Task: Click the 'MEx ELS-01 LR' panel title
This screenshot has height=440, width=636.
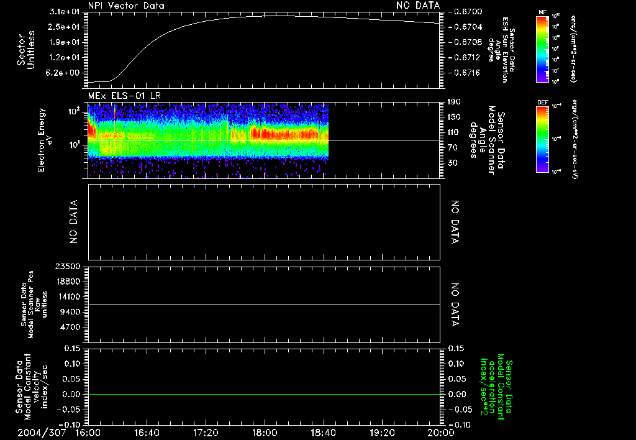Action: click(124, 96)
